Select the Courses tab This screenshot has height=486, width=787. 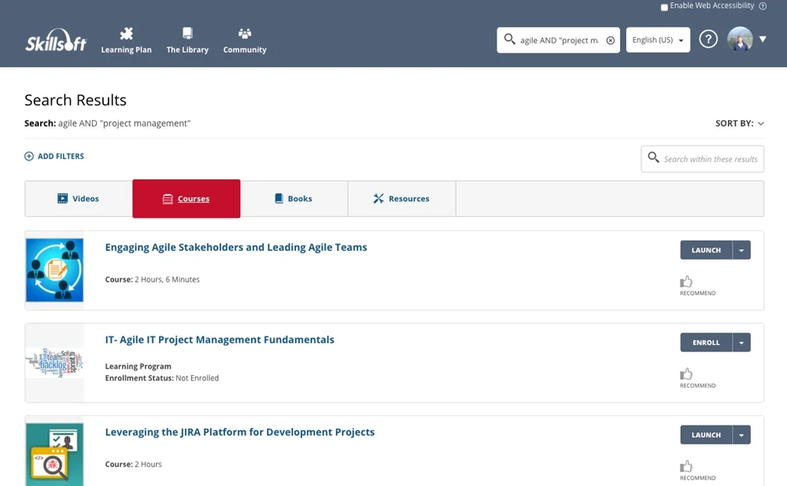(x=187, y=199)
